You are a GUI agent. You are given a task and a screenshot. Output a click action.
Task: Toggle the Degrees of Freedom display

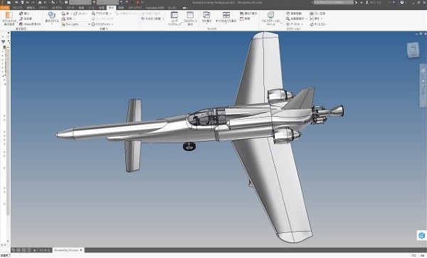click(26, 19)
